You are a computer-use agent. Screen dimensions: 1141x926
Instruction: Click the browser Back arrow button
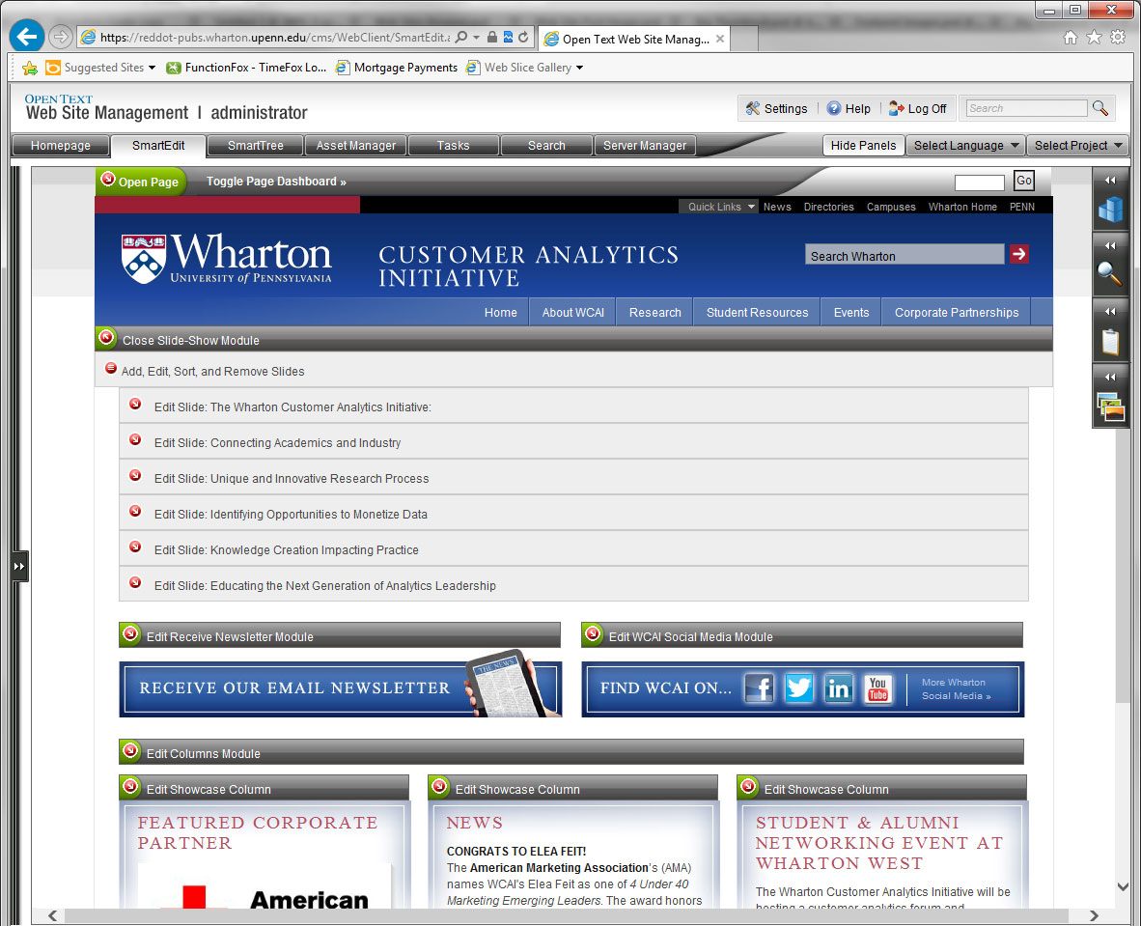(27, 37)
